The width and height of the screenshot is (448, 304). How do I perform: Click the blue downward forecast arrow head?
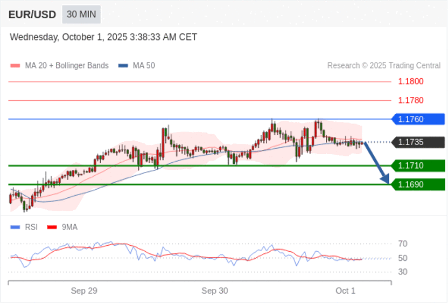pos(385,179)
